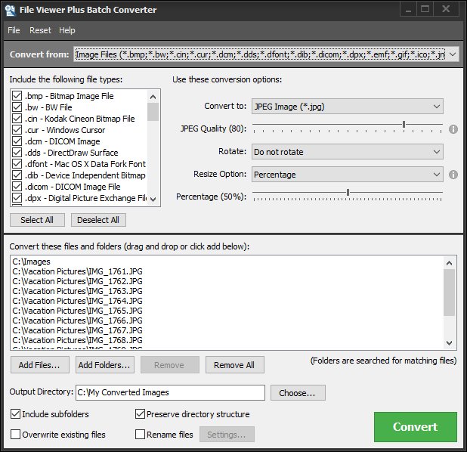Viewport: 467px width, 452px height.
Task: Click the JPEG Quality slider handle
Action: click(404, 125)
